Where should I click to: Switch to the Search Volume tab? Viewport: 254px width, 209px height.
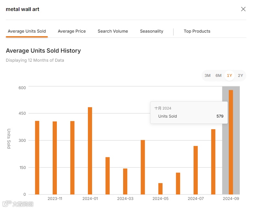pyautogui.click(x=113, y=31)
